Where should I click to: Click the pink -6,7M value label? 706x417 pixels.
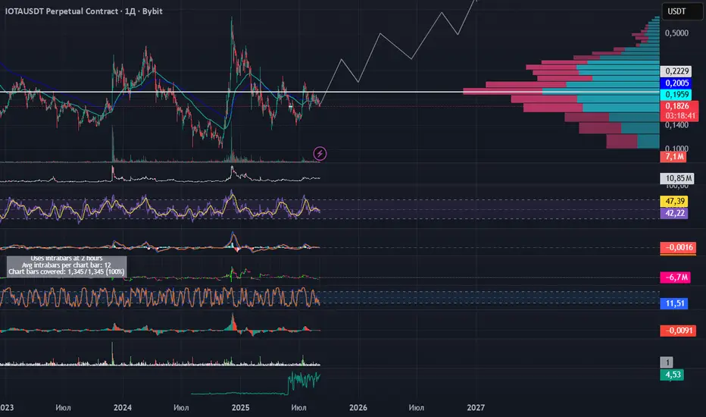[x=676, y=277]
